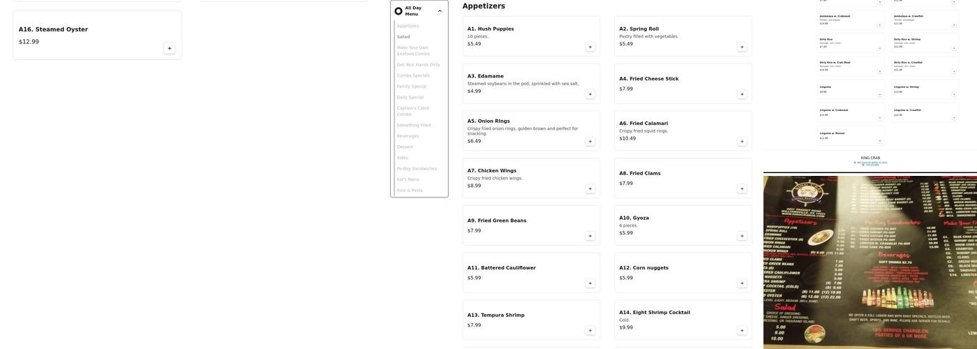Open the King Crab printed menu photo
977x349 pixels.
[x=870, y=262]
